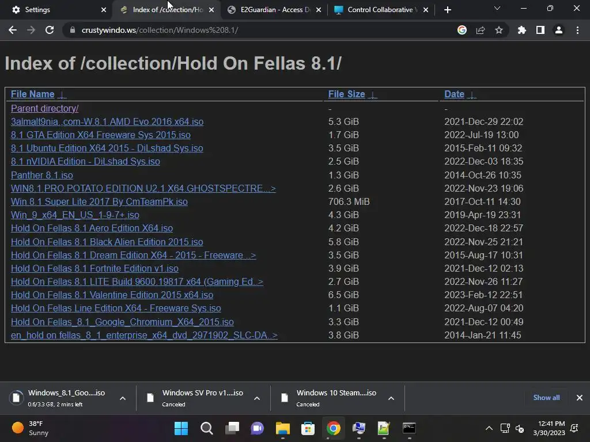Close the Settings tab
The width and height of the screenshot is (590, 442).
pyautogui.click(x=104, y=10)
